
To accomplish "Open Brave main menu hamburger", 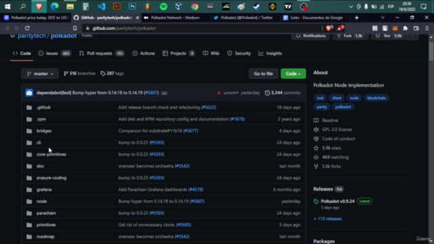I will [427, 28].
